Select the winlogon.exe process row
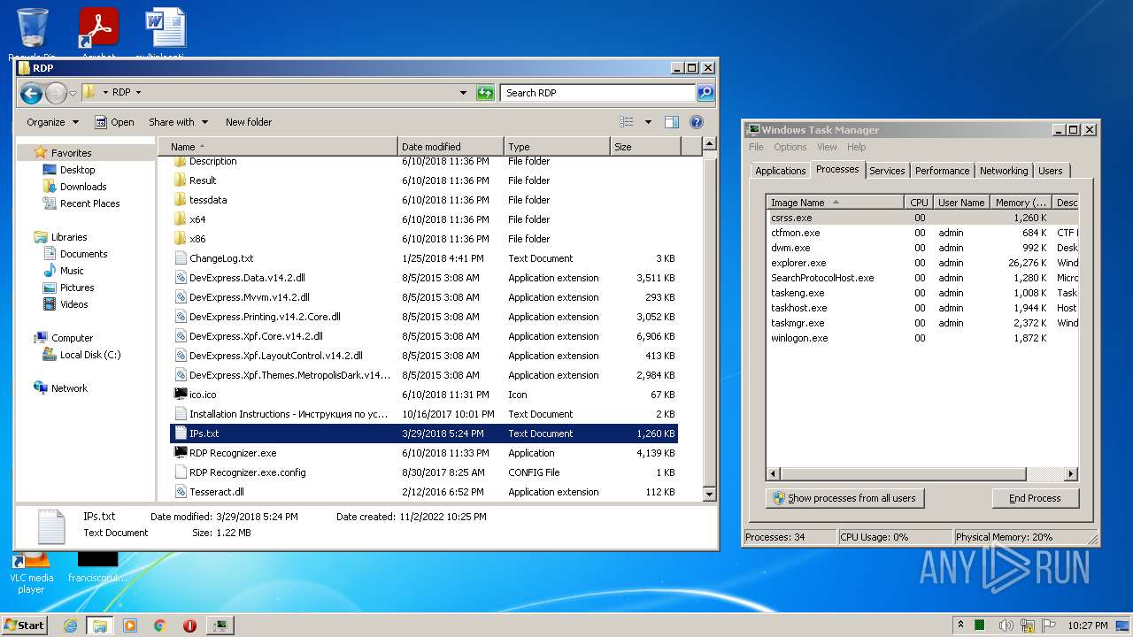Screen dimensions: 1133x637 (921, 338)
